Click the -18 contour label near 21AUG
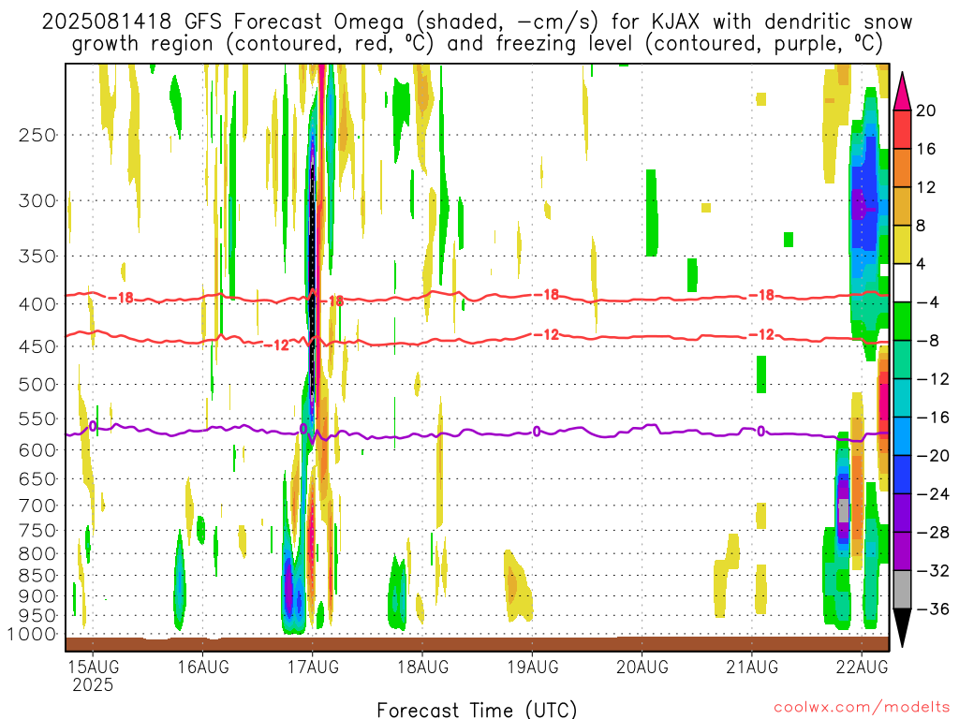Viewport: 959px width, 719px height. click(762, 295)
